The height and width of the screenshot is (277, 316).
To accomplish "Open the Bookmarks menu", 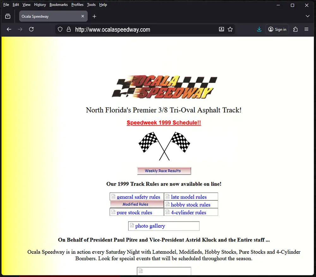I will tap(58, 5).
